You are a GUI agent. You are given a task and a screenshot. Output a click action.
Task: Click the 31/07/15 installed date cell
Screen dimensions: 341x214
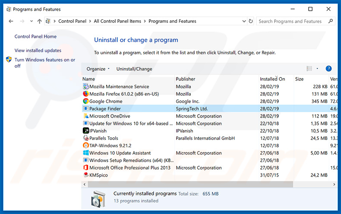[269, 175]
